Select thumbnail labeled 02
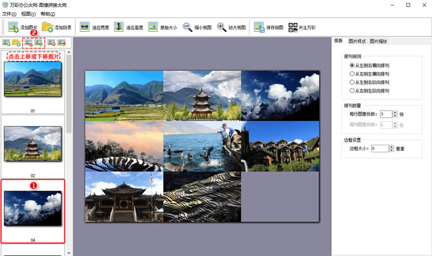This screenshot has width=432, height=256. click(33, 144)
